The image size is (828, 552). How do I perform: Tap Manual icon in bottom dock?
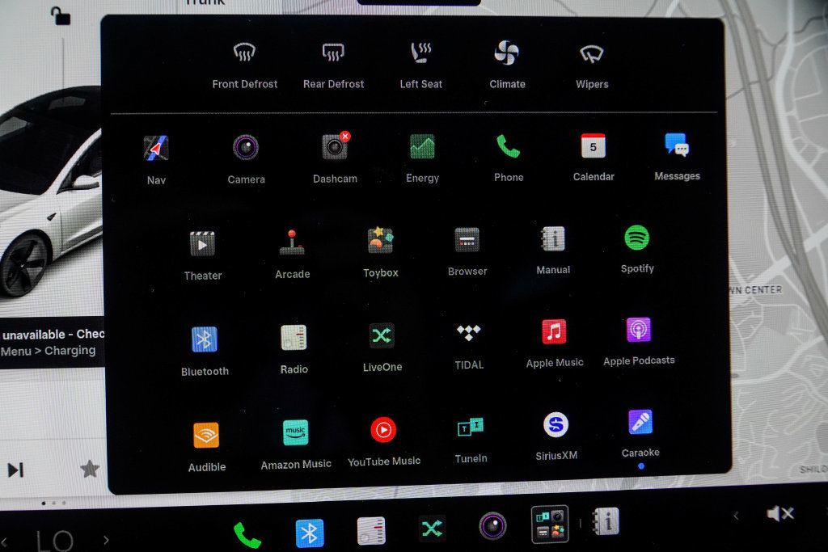point(606,522)
